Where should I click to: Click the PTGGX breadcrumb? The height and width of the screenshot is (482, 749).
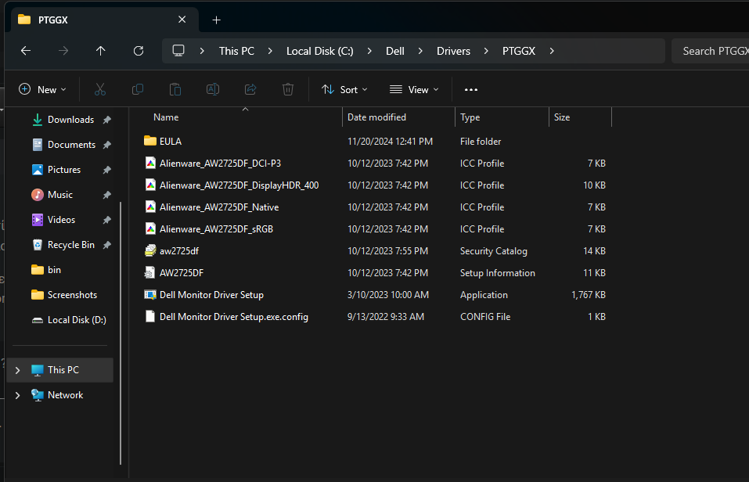click(x=519, y=51)
